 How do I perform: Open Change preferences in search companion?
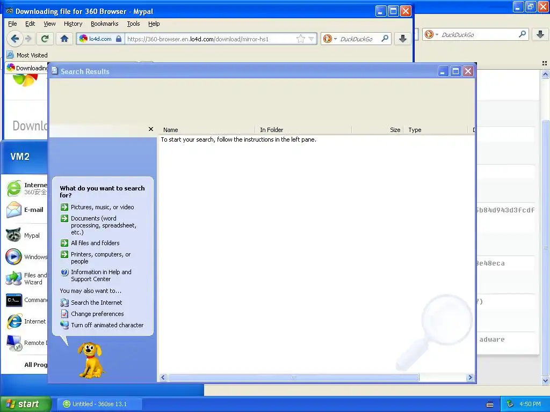click(x=97, y=313)
